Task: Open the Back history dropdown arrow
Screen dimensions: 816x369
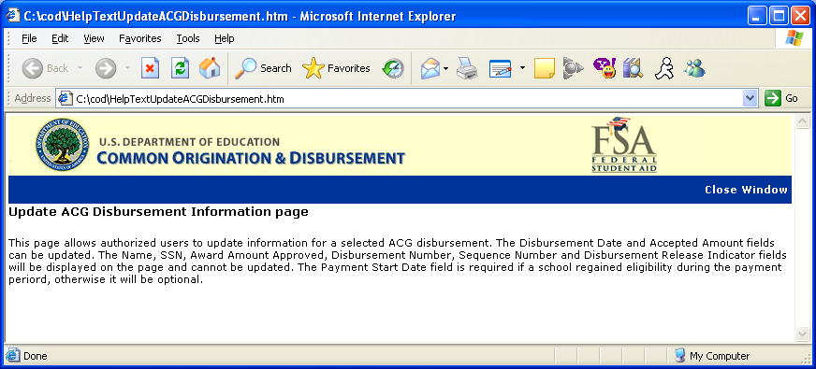Action: click(80, 68)
